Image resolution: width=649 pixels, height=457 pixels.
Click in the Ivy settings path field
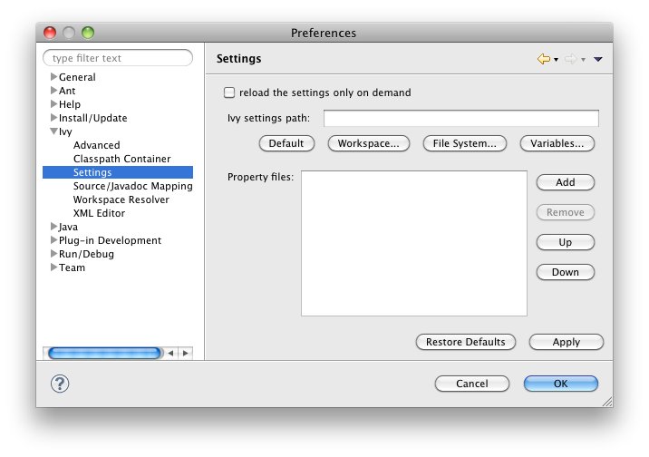point(460,119)
